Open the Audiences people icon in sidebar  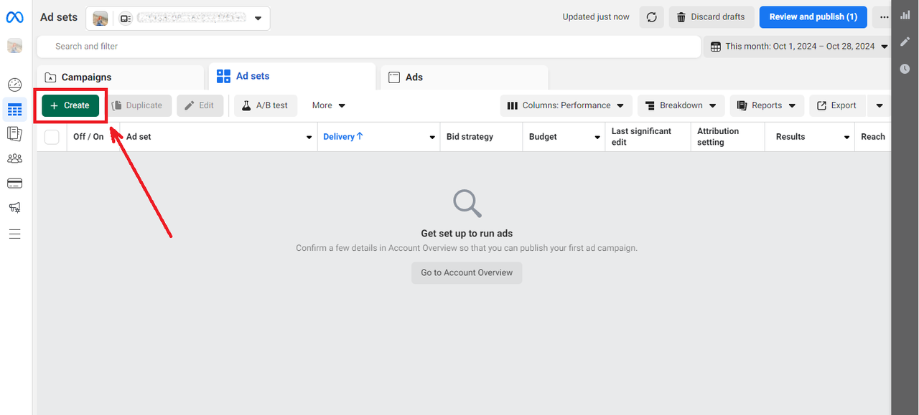pyautogui.click(x=14, y=158)
